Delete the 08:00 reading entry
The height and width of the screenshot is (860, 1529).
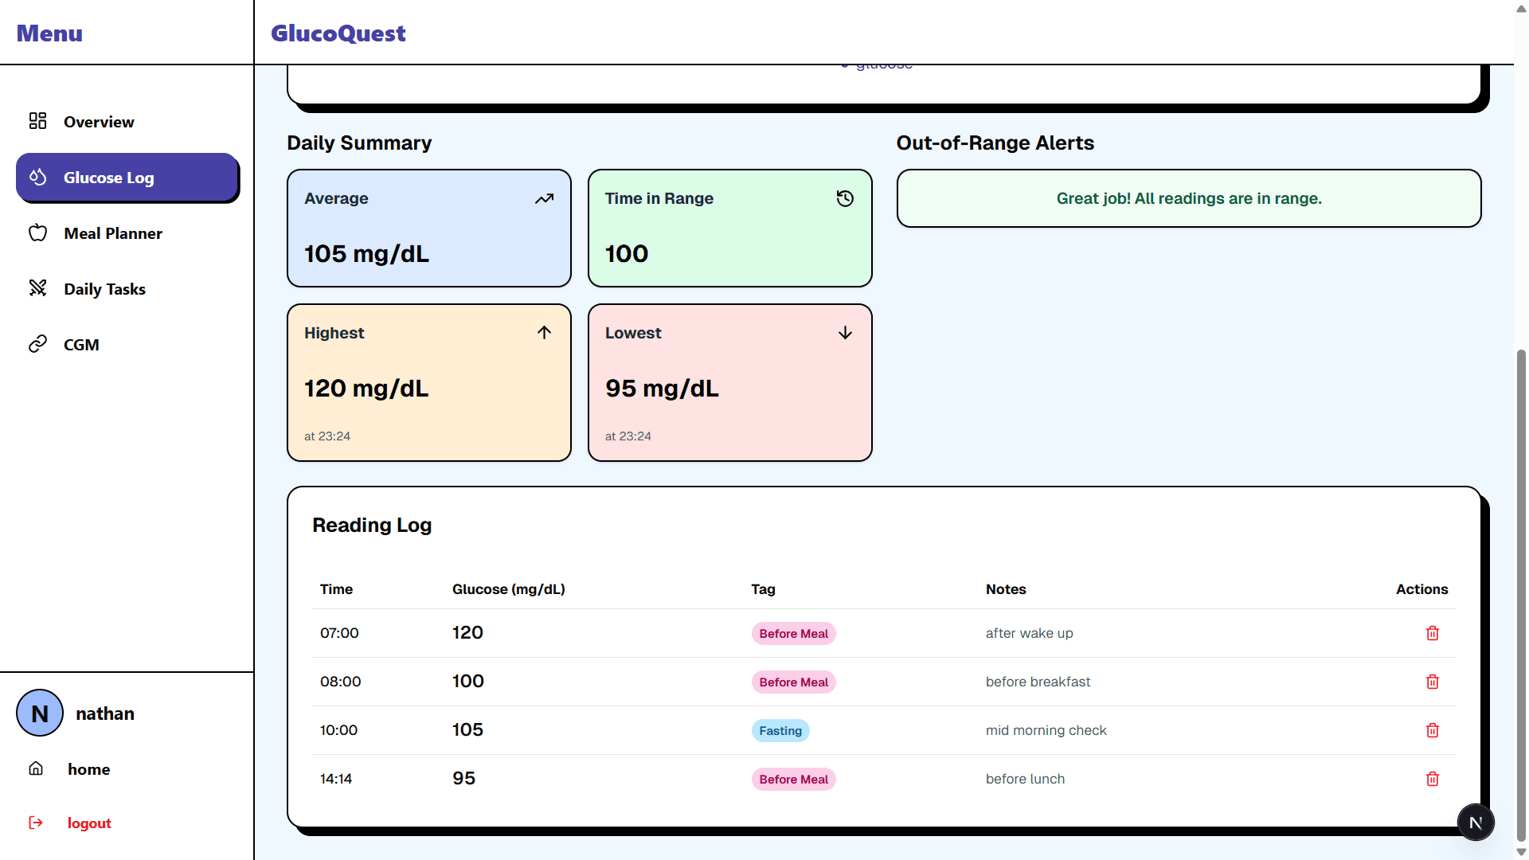point(1432,682)
